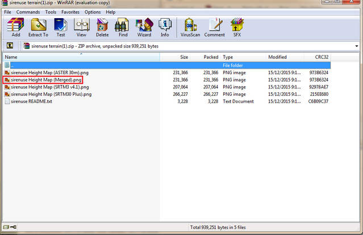The width and height of the screenshot is (363, 235).
Task: Open the Tools menu
Action: point(51,12)
